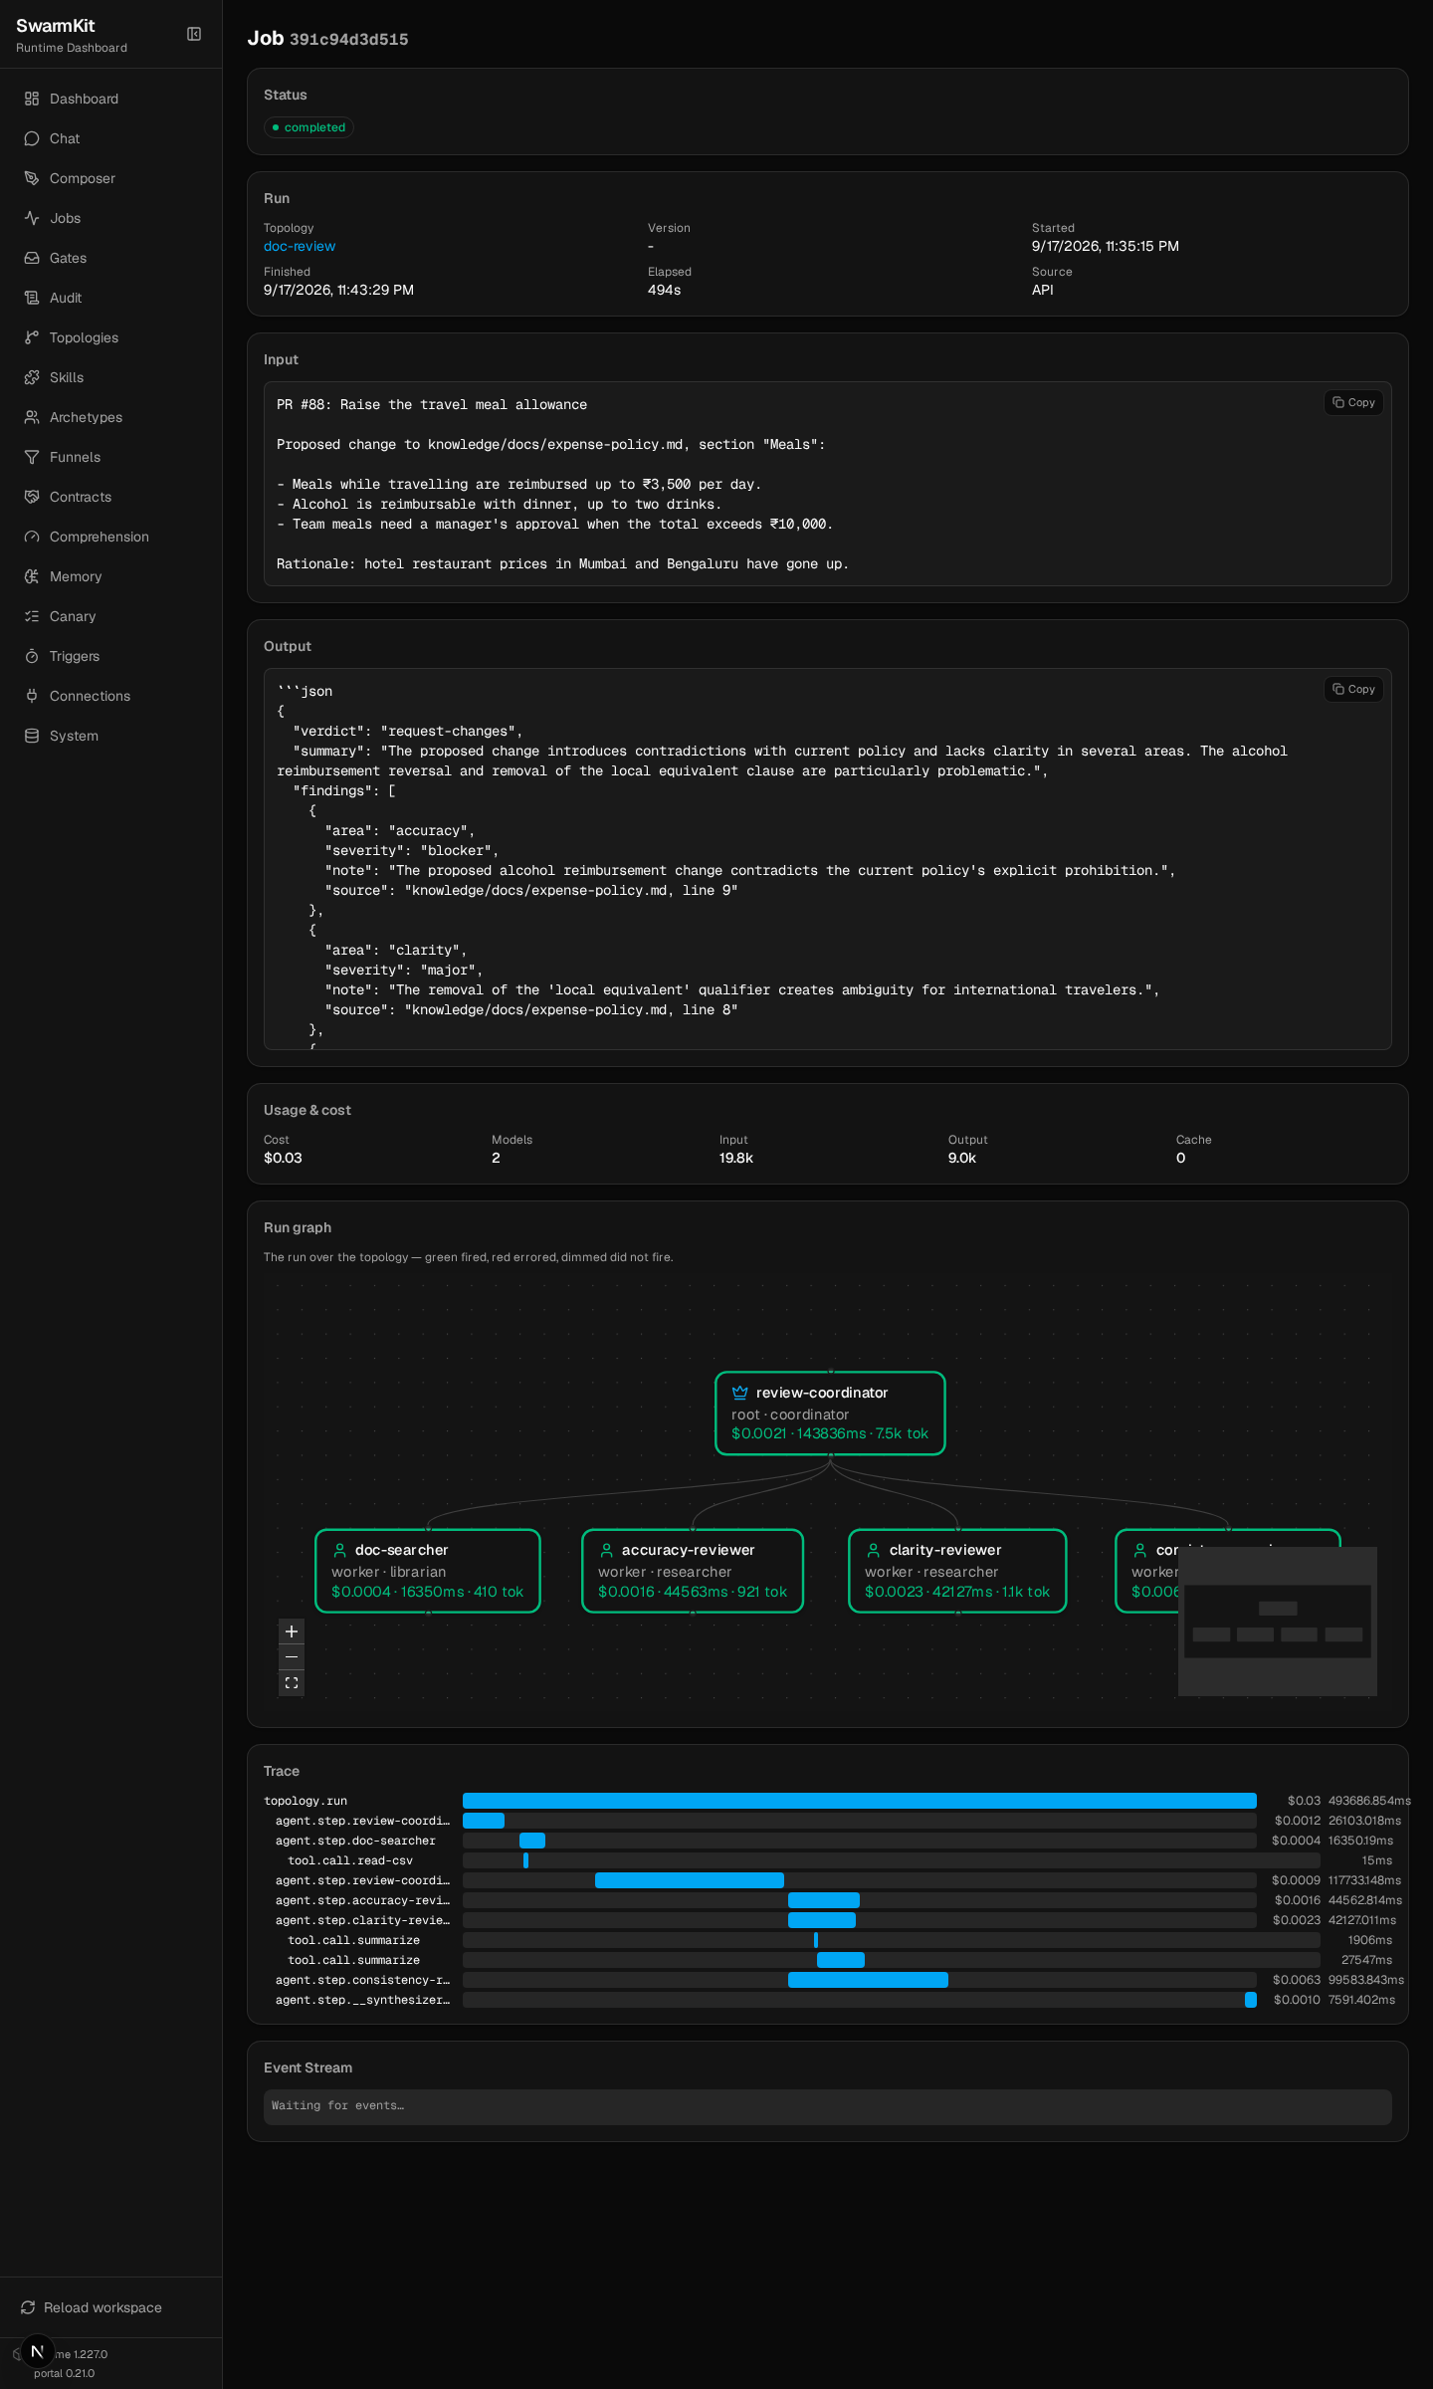Click Connections plug icon in sidebar
Screen dimensions: 1433x2389
point(32,696)
